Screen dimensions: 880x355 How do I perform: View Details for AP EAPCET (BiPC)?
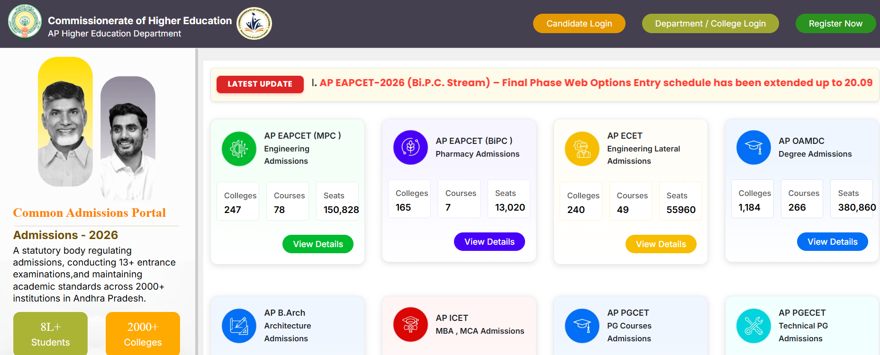490,242
